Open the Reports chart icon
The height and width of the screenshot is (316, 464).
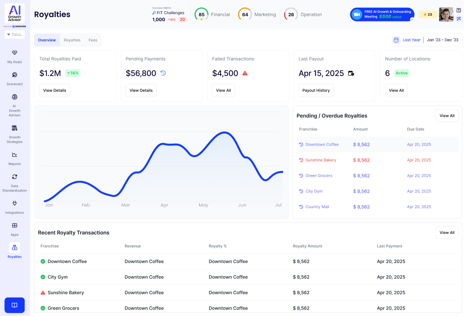coord(14,154)
